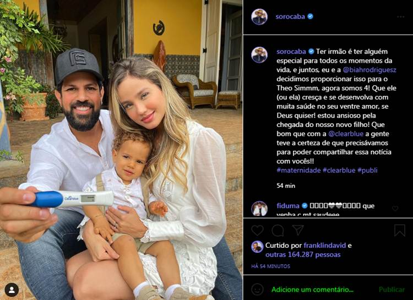Open fiduma's profile from the comment
This screenshot has width=413, height=300.
pyautogui.click(x=288, y=205)
